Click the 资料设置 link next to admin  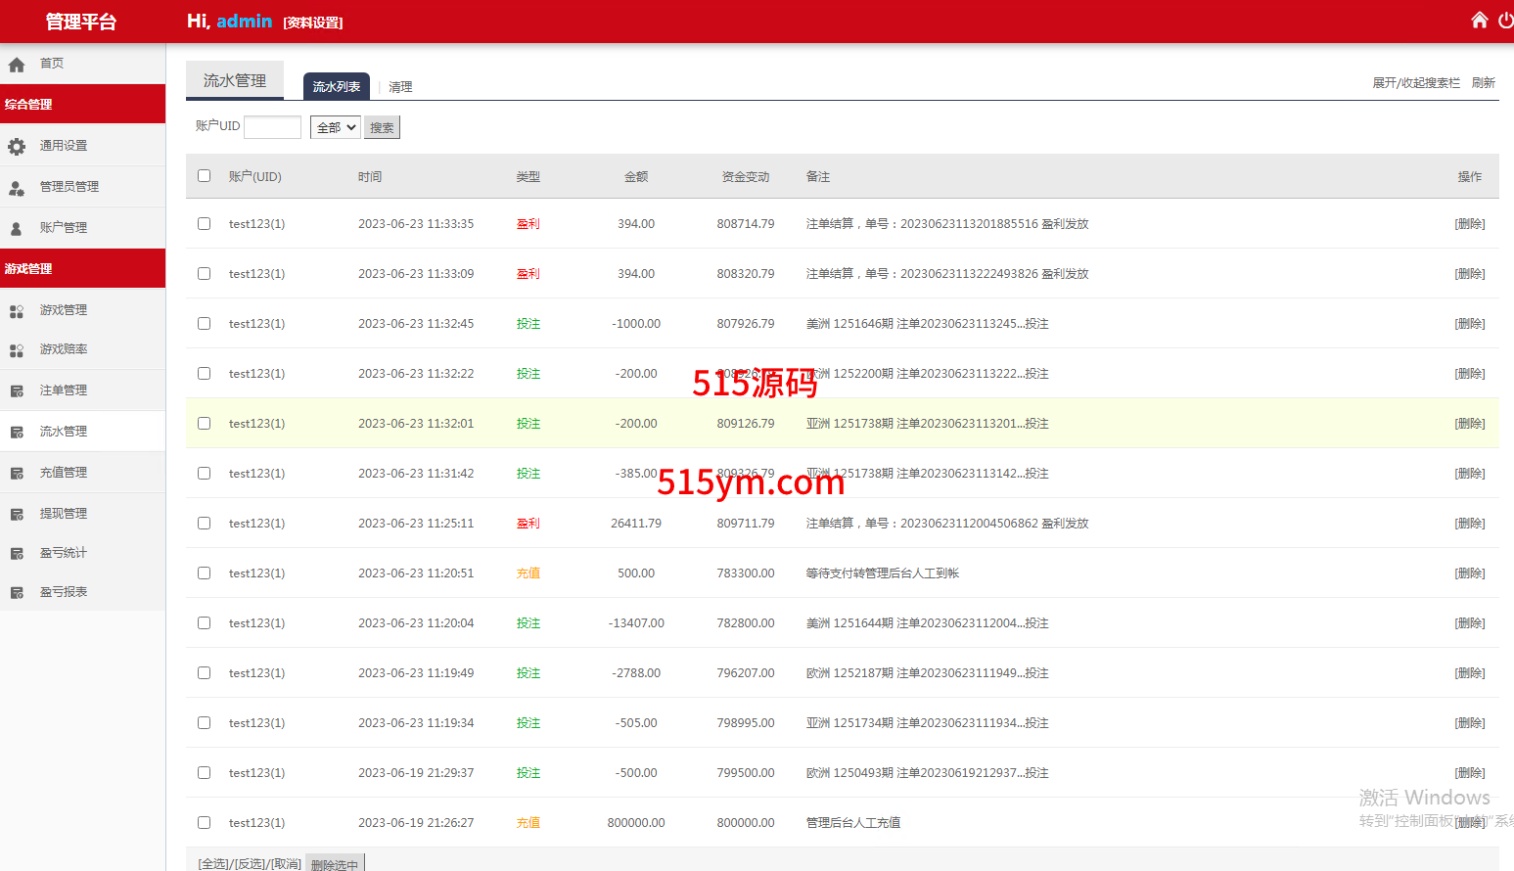pyautogui.click(x=313, y=23)
